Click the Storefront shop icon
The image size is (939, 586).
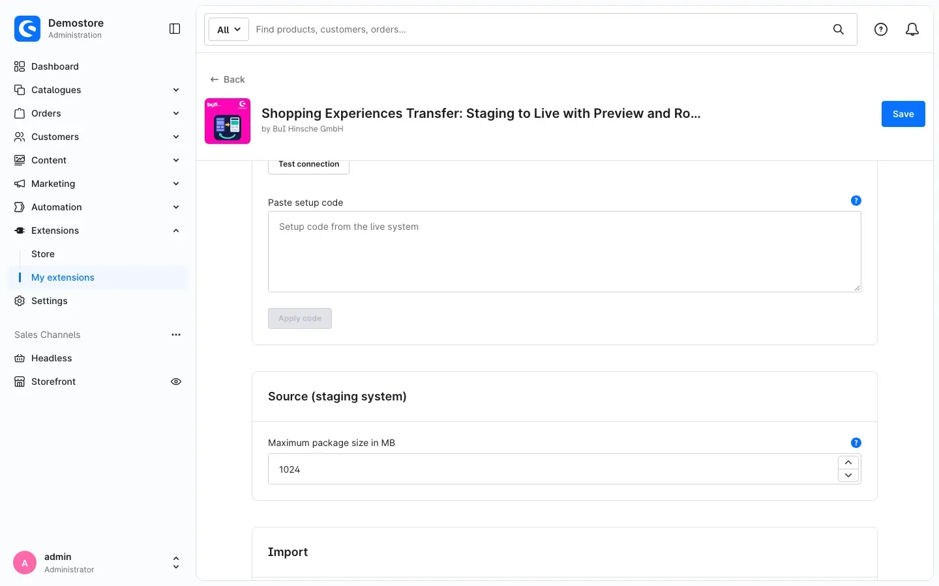(x=20, y=382)
